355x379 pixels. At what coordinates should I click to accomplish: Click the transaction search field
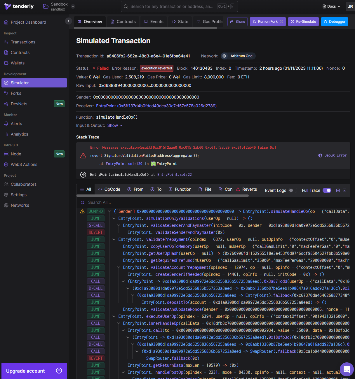click(179, 6)
